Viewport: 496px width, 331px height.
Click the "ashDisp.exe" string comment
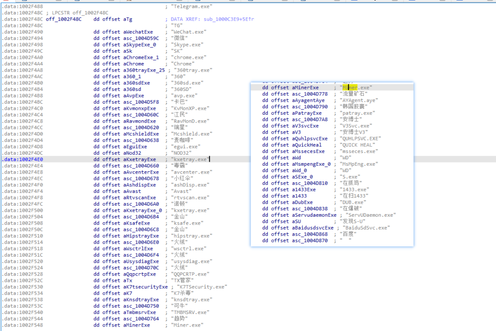coord(190,185)
